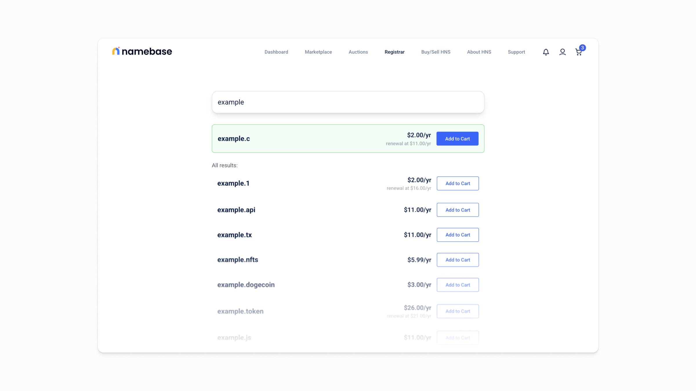
Task: Add example.1 to cart
Action: 458,183
